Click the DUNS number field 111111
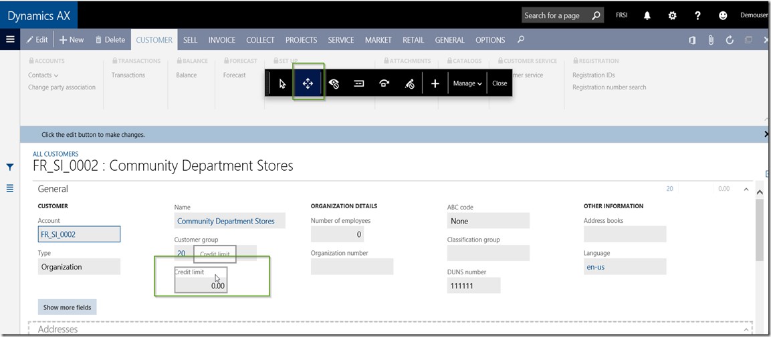The width and height of the screenshot is (771, 337). pos(473,286)
